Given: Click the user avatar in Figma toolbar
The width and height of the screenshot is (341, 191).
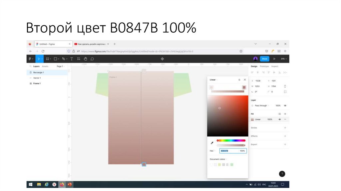Looking at the screenshot, I should pyautogui.click(x=255, y=59).
